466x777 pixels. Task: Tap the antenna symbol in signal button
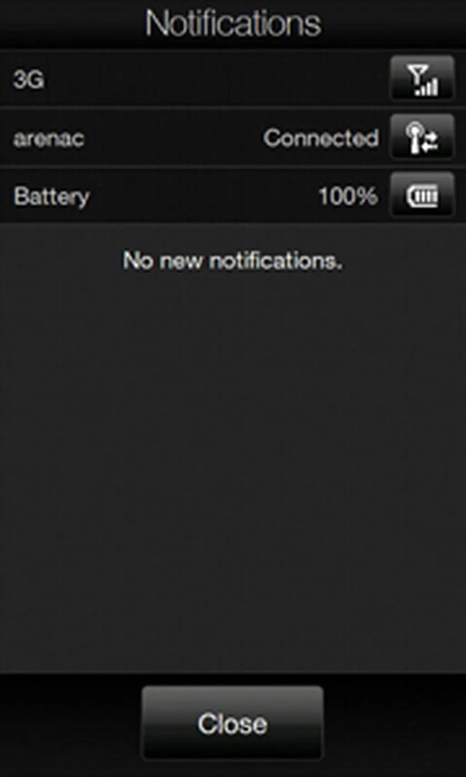coord(418,74)
